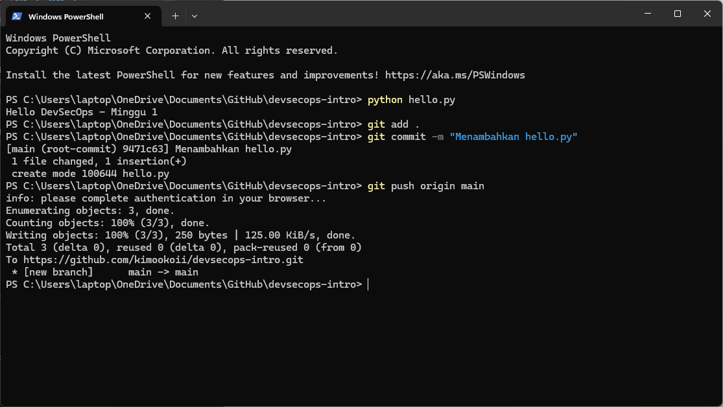This screenshot has width=723, height=407.
Task: Close the Windows Terminal window
Action: tap(707, 14)
